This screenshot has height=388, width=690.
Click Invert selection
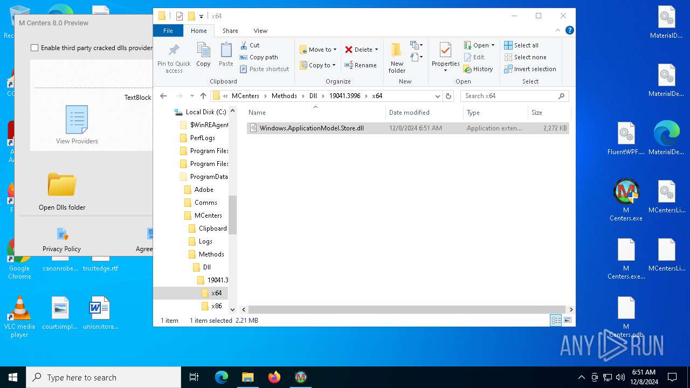coord(530,69)
